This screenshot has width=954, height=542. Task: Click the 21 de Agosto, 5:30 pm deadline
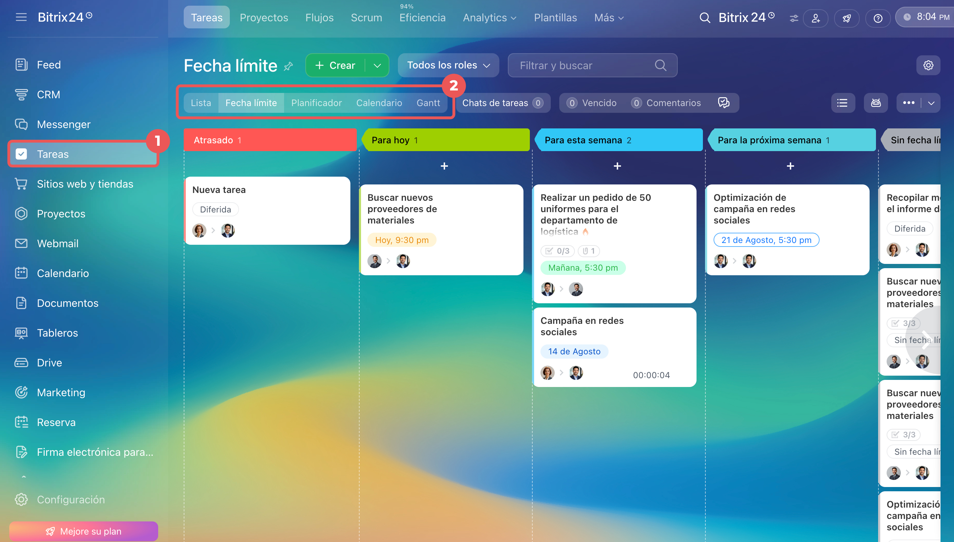point(766,240)
